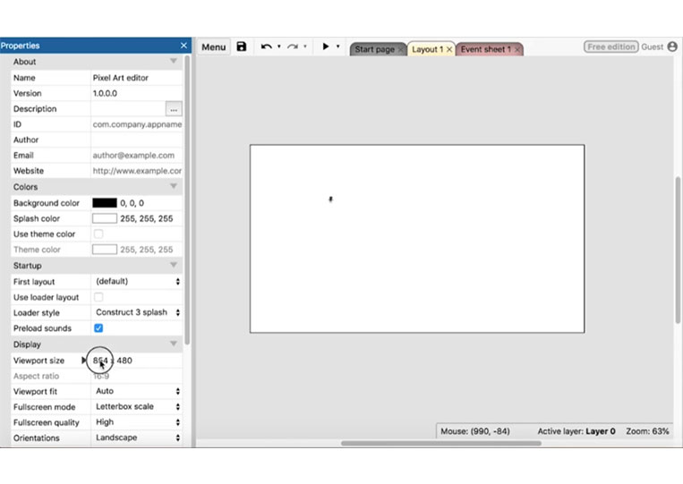Close the Properties panel
Screen dimensions: 683x484
click(184, 46)
